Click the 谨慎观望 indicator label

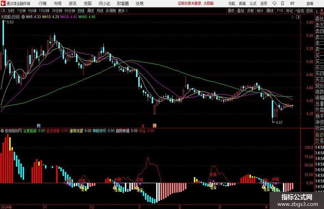[80, 131]
